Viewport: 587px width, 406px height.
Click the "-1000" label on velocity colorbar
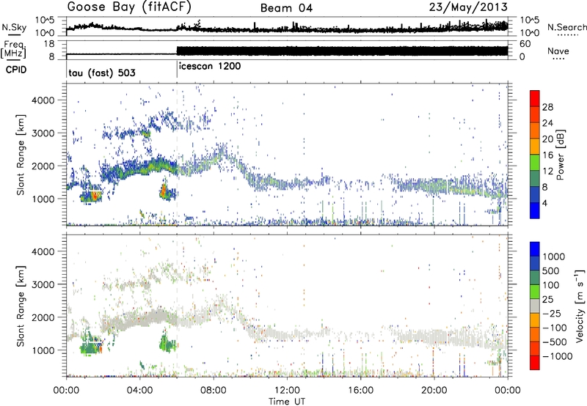pos(557,356)
